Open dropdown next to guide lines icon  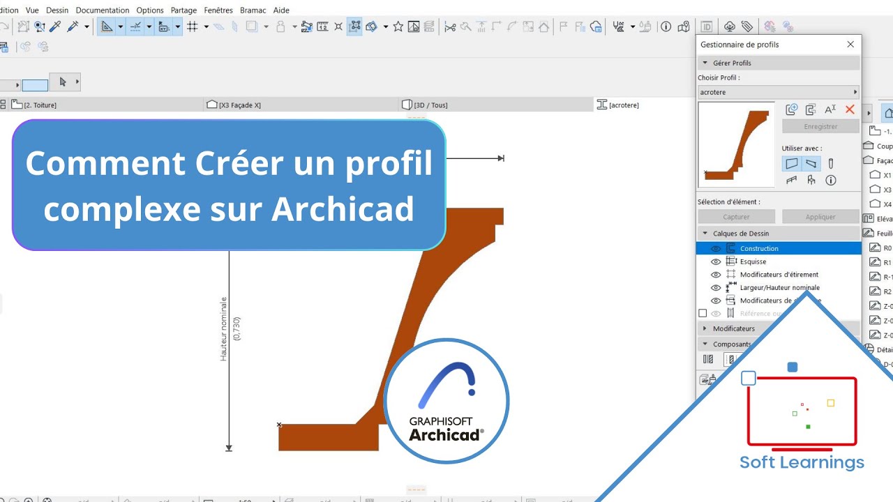[x=121, y=26]
